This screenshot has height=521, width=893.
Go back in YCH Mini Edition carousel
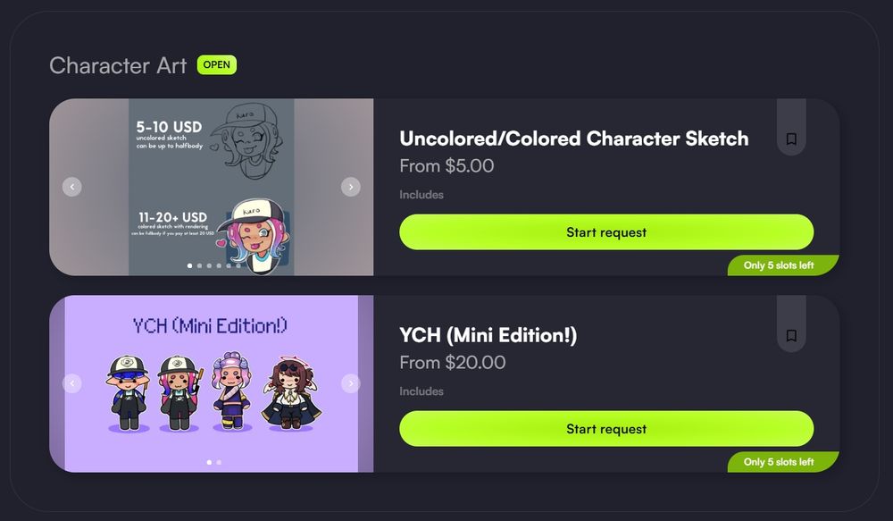[71, 383]
